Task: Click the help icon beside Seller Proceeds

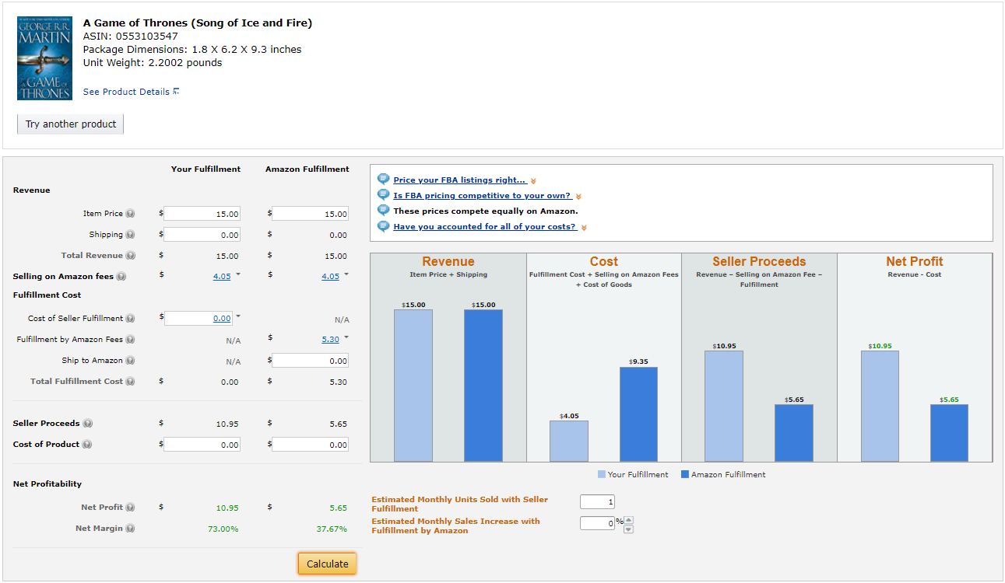Action: [x=88, y=424]
